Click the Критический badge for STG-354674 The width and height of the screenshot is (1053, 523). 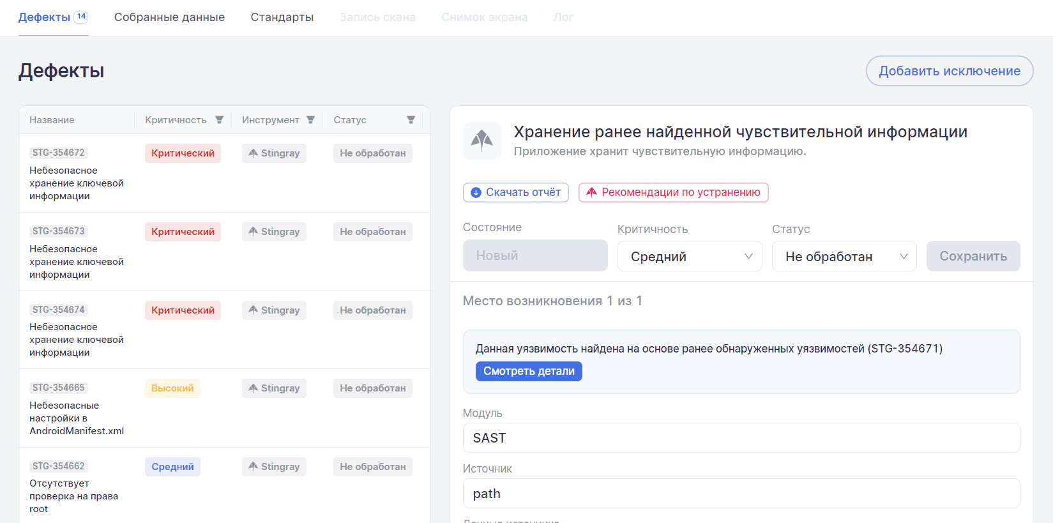183,310
